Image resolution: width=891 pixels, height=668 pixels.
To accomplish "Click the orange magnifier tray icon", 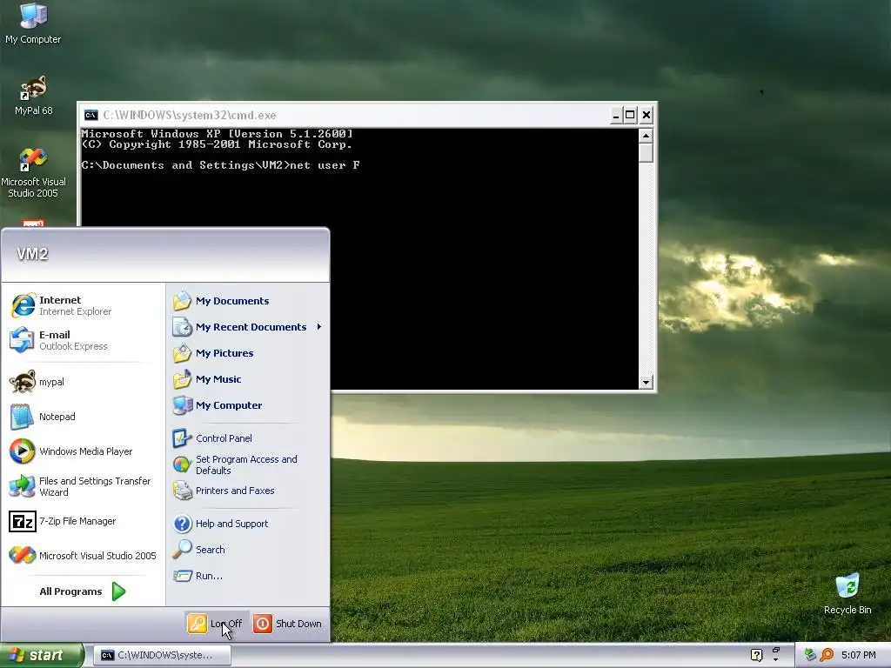I will [827, 655].
